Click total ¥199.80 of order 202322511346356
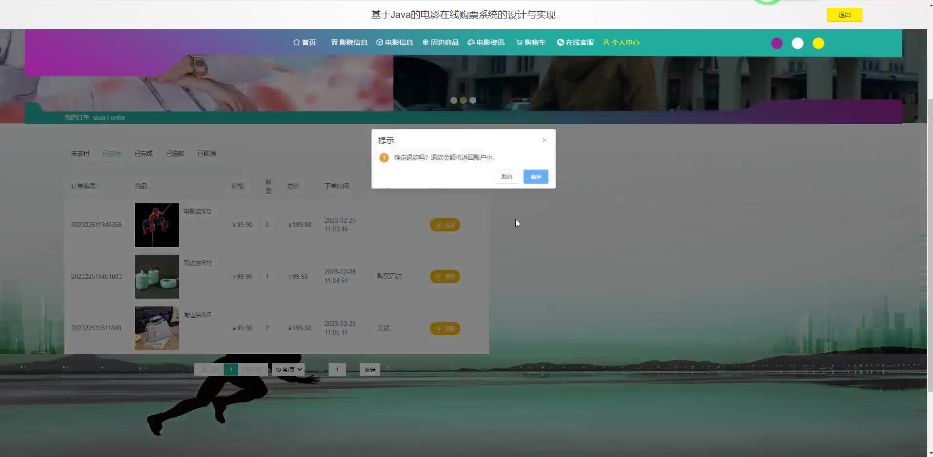Viewport: 933px width, 457px height. click(300, 225)
